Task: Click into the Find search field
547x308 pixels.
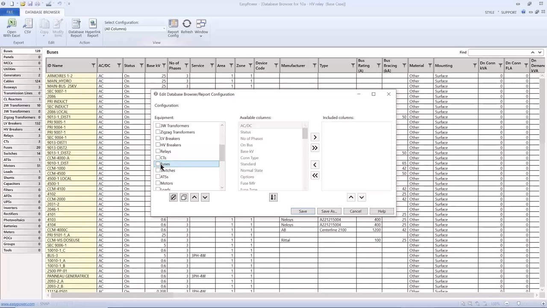Action: [x=498, y=52]
